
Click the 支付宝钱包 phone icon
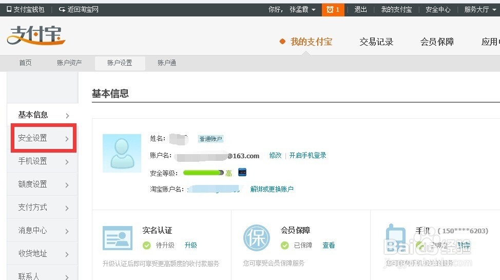pos(9,9)
